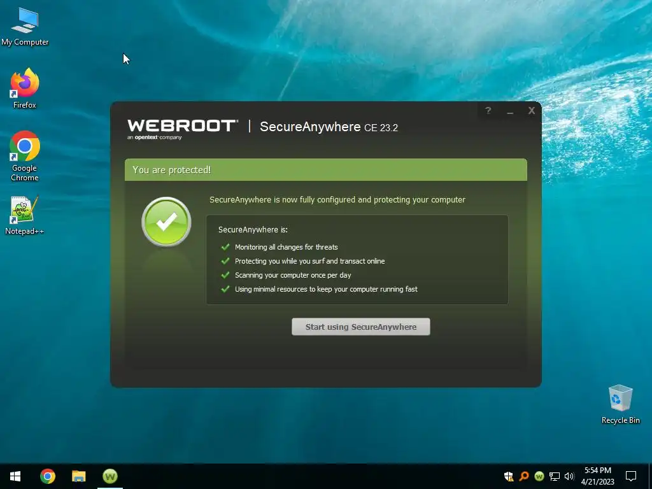Close the Webroot SecureAnywhere window

532,111
